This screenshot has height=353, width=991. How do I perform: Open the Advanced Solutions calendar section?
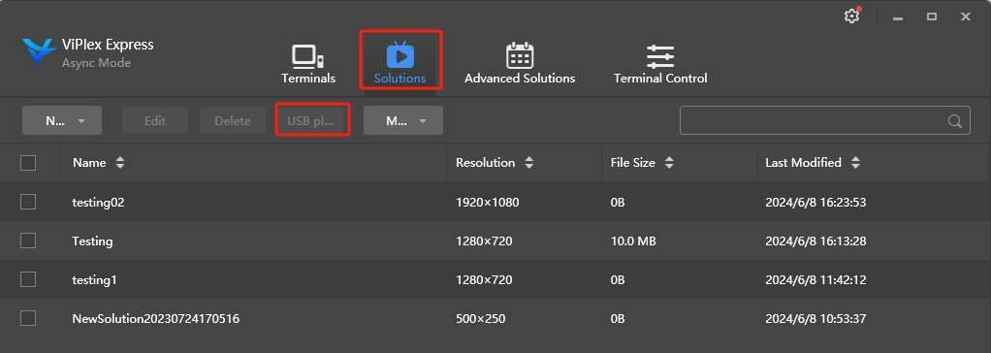click(x=520, y=64)
